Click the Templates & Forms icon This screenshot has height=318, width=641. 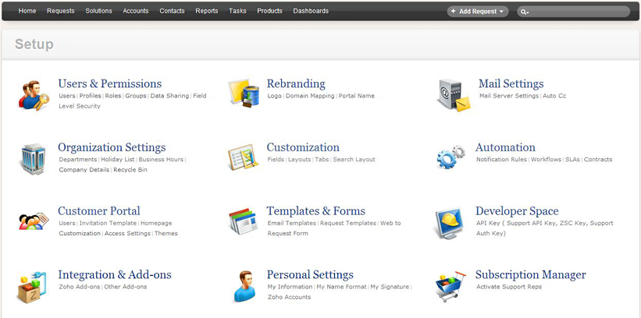243,221
